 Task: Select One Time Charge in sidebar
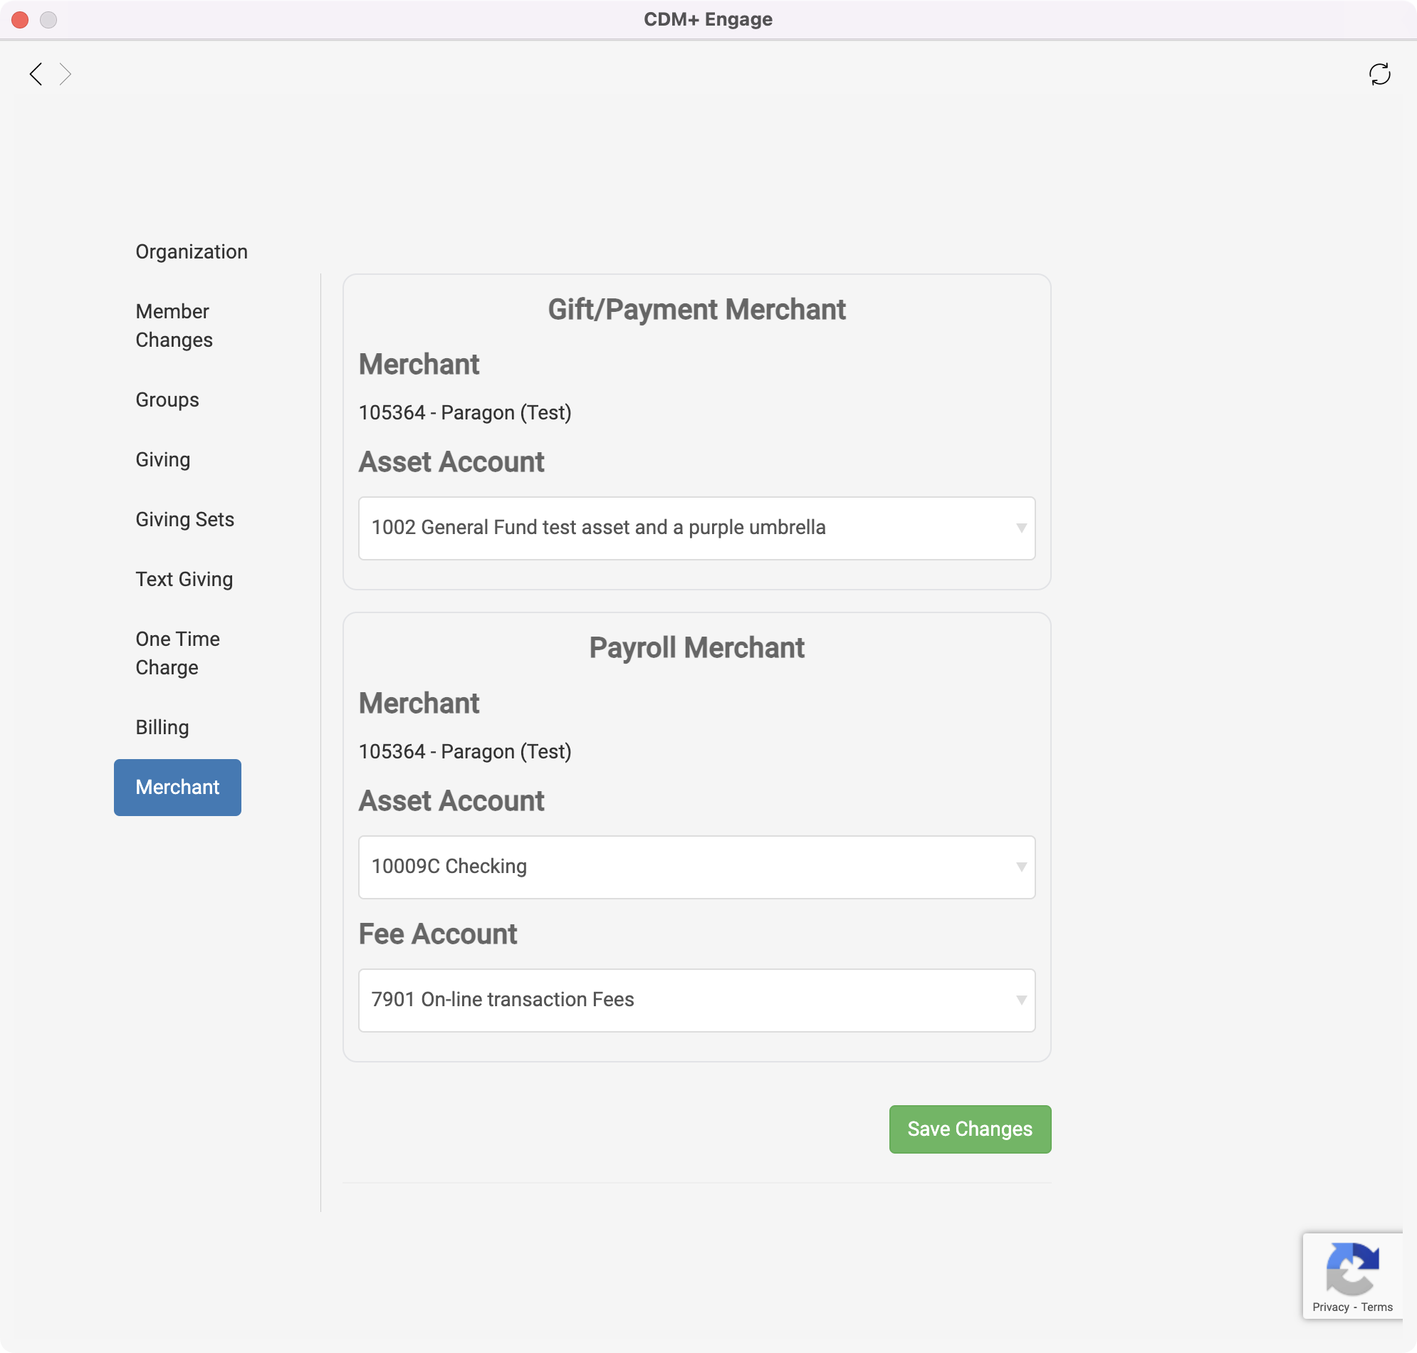tap(177, 653)
